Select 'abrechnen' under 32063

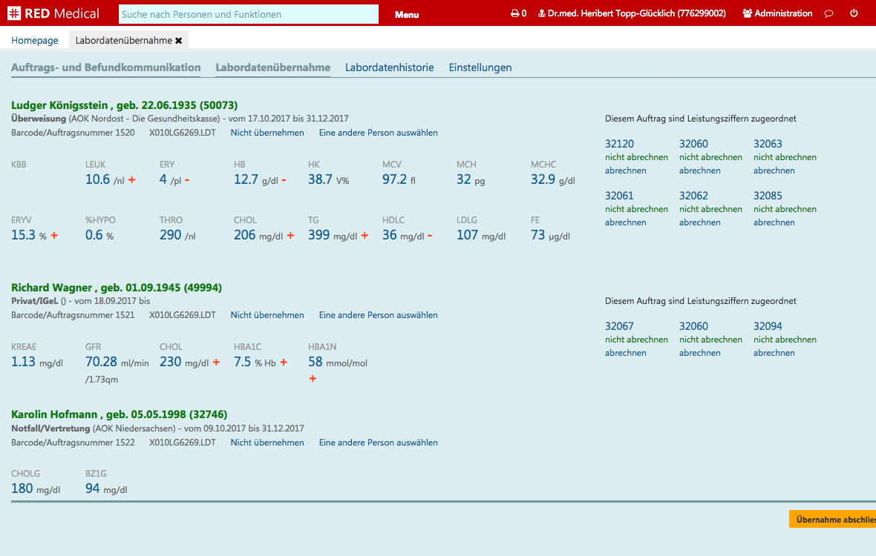[774, 171]
